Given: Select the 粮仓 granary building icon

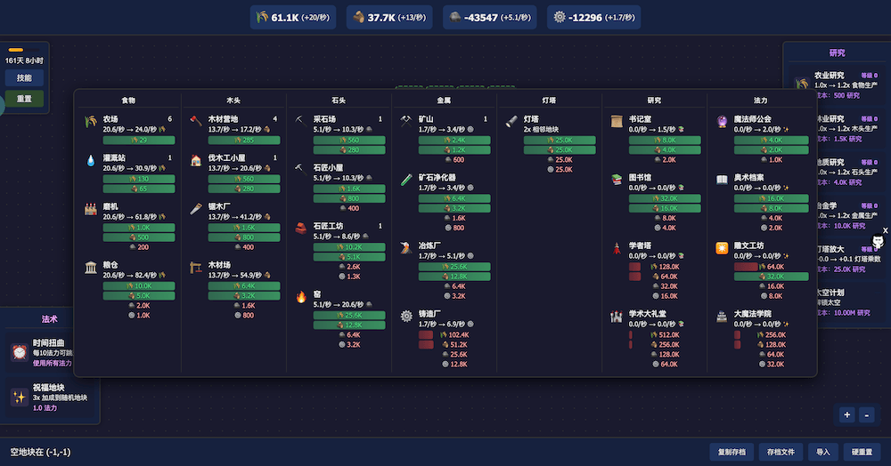Looking at the screenshot, I should click(x=91, y=268).
